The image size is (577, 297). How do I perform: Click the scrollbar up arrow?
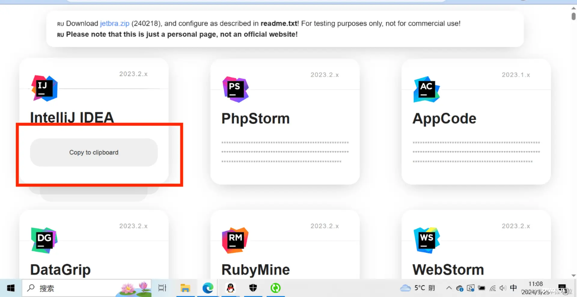pos(573,8)
